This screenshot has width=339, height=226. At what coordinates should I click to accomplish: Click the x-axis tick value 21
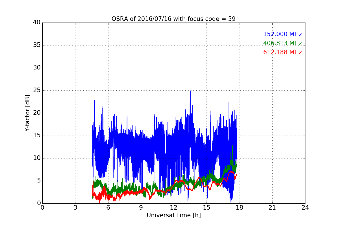click(x=272, y=208)
